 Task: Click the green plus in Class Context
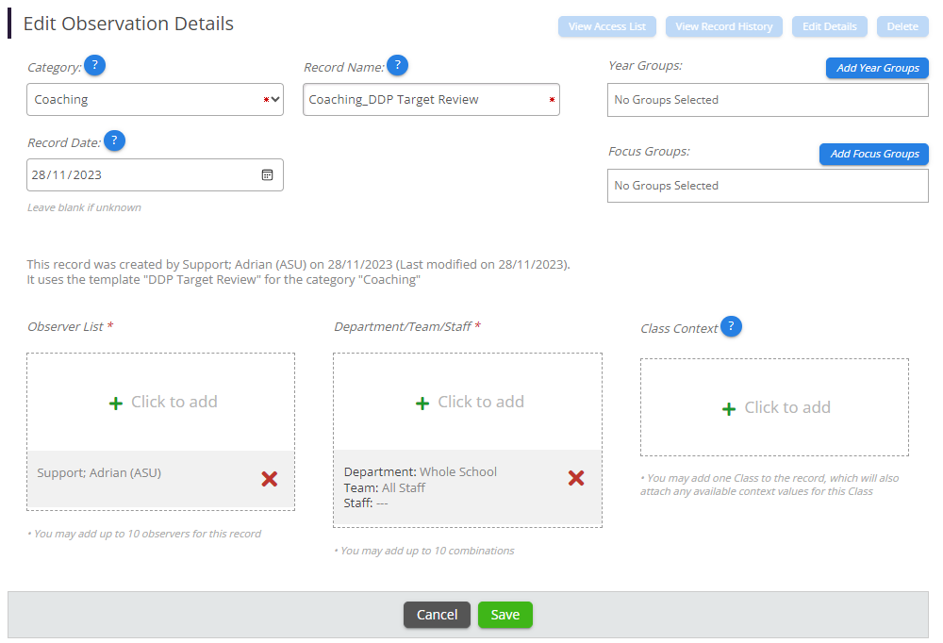729,408
